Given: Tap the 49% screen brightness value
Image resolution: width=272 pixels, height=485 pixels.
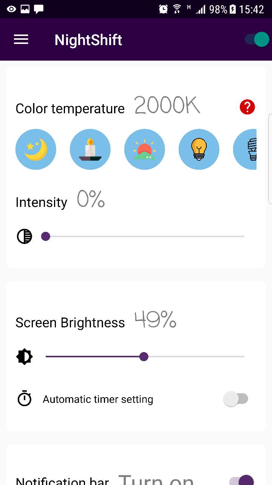Looking at the screenshot, I should pos(155,320).
